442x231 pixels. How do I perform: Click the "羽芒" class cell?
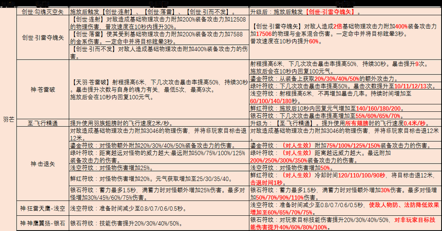(x=8, y=119)
